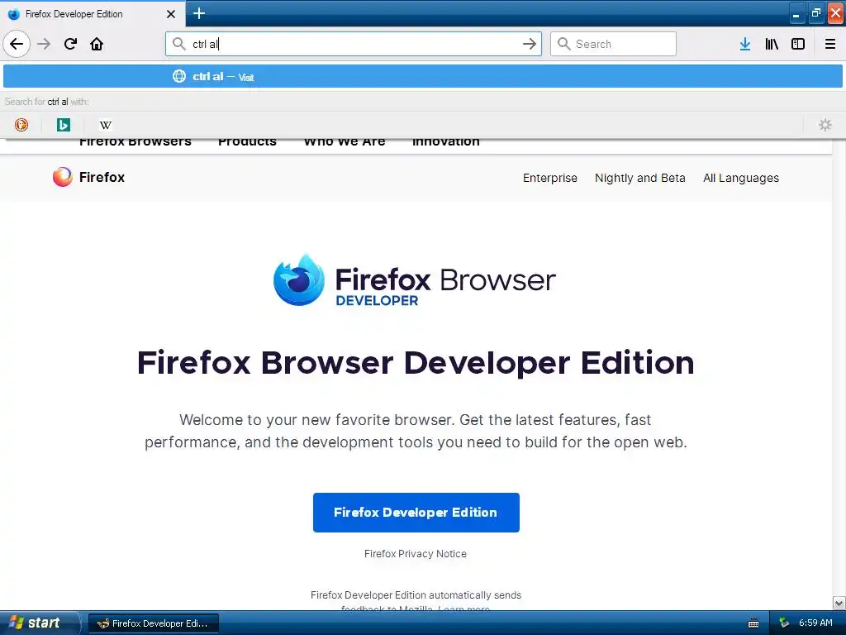Click the Firefox Browser Developer logo image
Screen dimensions: 846x635
click(x=415, y=279)
